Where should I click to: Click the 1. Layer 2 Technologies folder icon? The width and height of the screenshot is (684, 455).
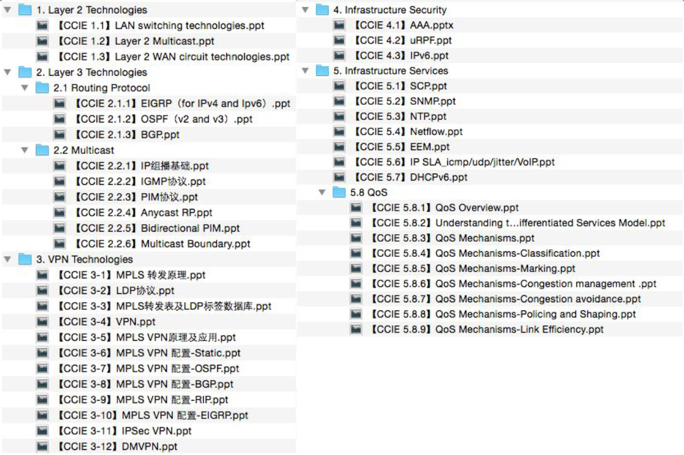point(25,9)
